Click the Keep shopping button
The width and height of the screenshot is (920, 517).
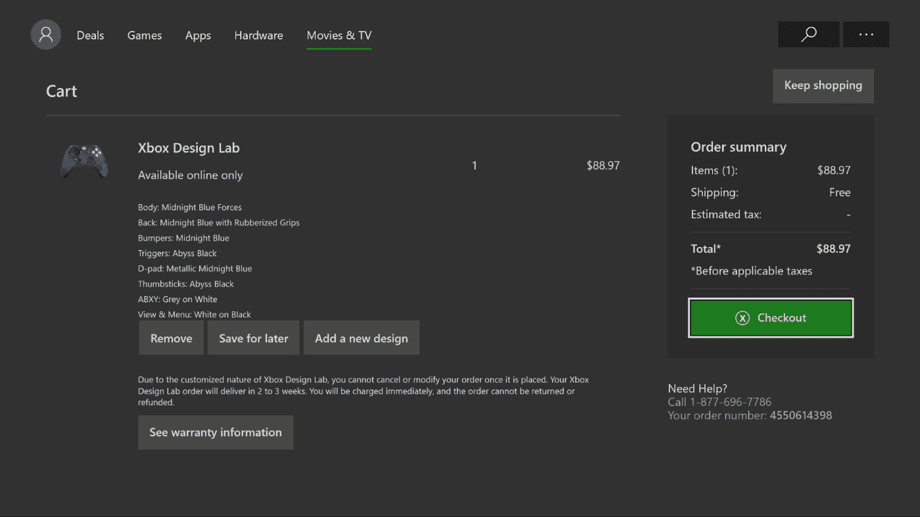tap(823, 85)
